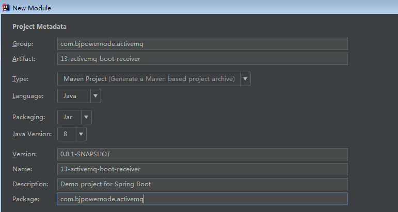Expand the Language dropdown arrow

[95, 96]
